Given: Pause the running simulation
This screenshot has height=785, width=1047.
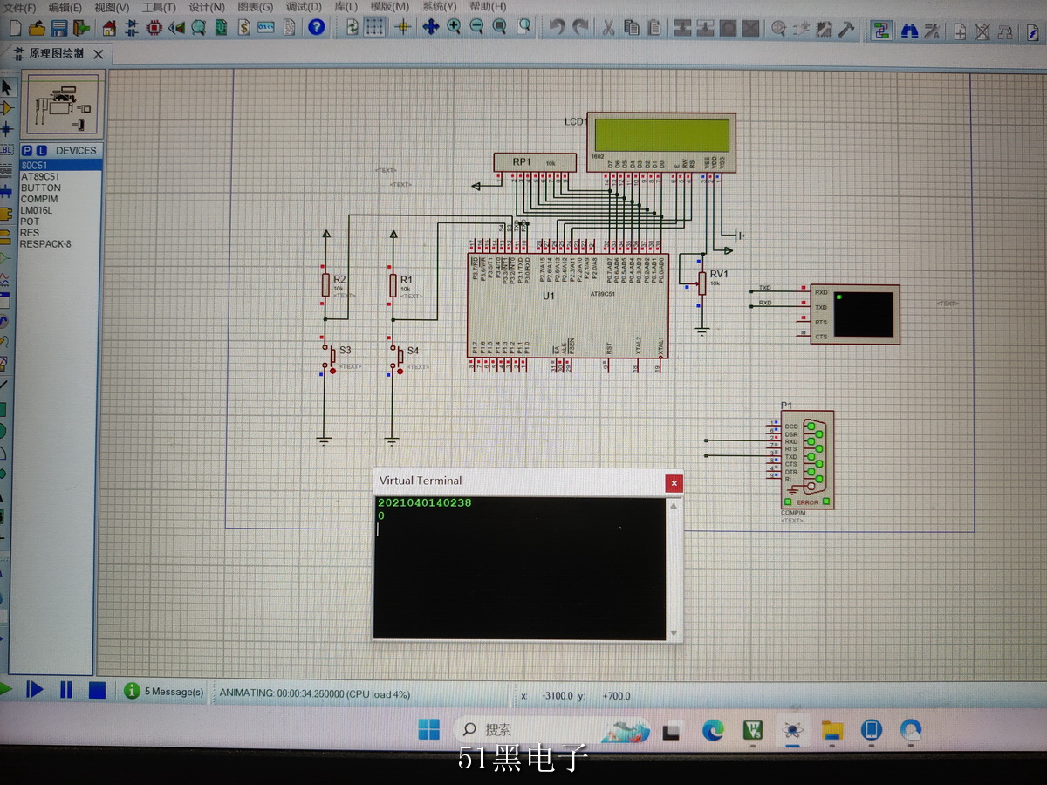Looking at the screenshot, I should click(65, 690).
